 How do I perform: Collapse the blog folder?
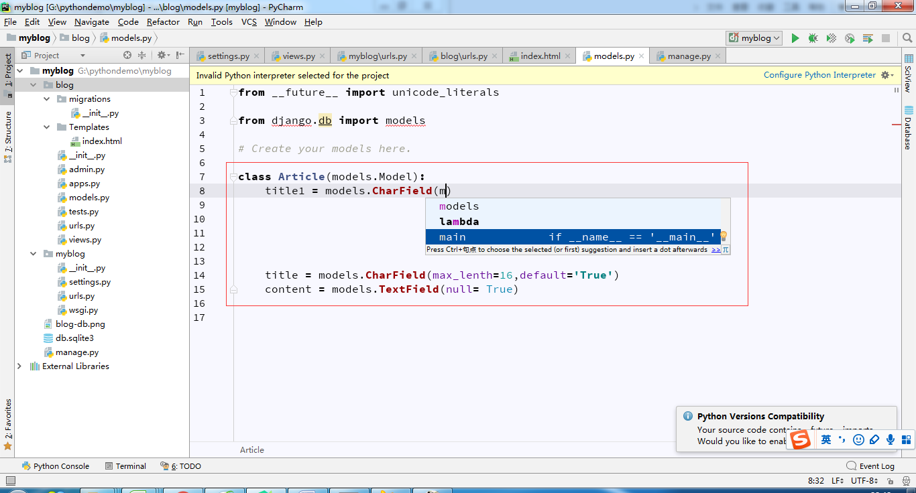point(34,84)
